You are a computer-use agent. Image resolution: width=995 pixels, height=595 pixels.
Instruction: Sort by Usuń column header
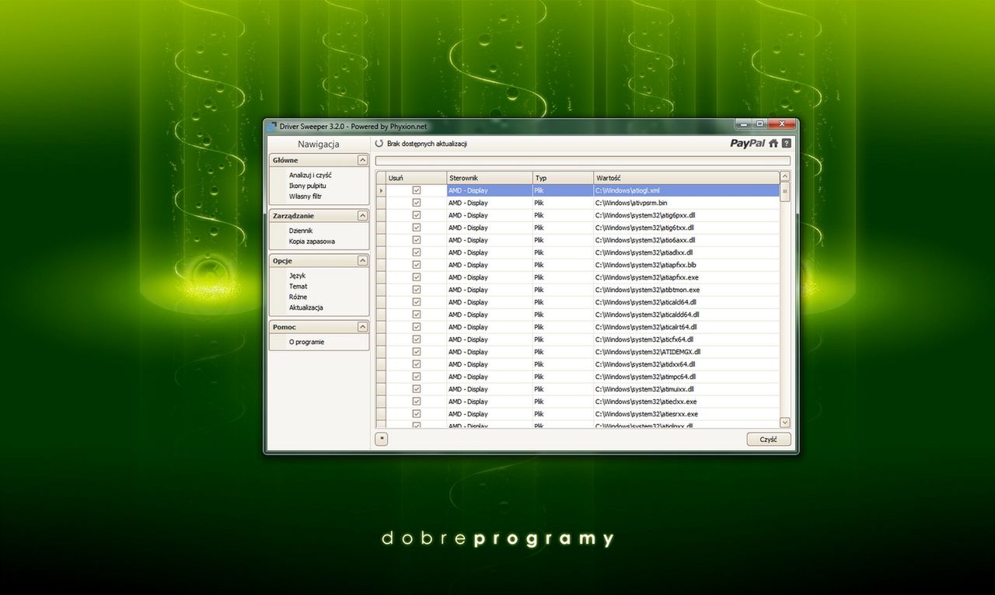click(416, 178)
